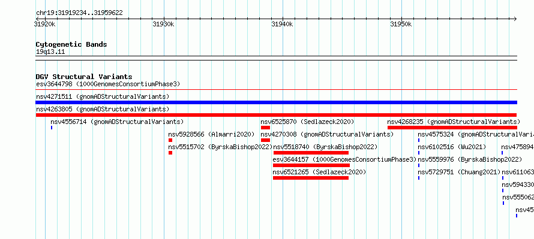Open the nsv4270308 (gnomADStructuralVariants) label
534x239 pixels.
327,134
